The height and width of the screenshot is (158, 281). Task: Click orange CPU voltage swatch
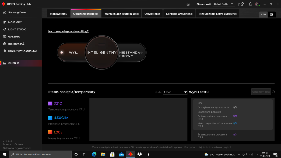click(x=50, y=132)
